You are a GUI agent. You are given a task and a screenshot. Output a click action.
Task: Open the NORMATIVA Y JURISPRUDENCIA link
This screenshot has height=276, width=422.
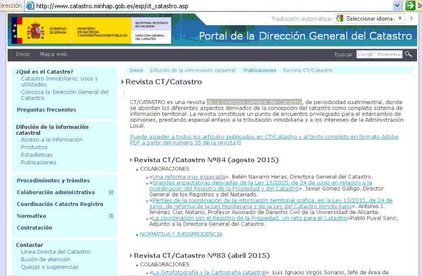click(181, 234)
